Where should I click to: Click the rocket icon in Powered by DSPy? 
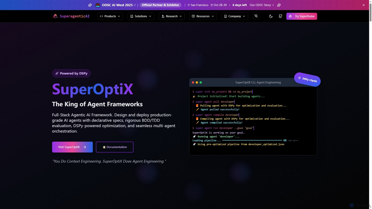point(57,73)
